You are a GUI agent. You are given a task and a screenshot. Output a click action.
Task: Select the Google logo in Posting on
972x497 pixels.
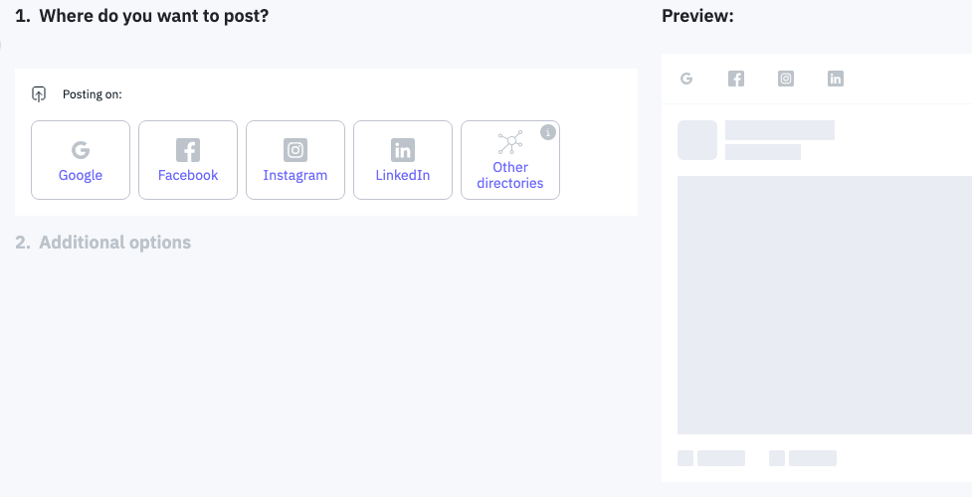(81, 150)
